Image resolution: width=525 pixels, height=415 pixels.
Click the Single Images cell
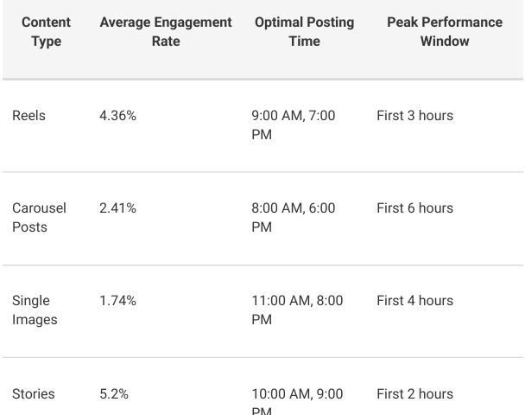pyautogui.click(x=35, y=310)
